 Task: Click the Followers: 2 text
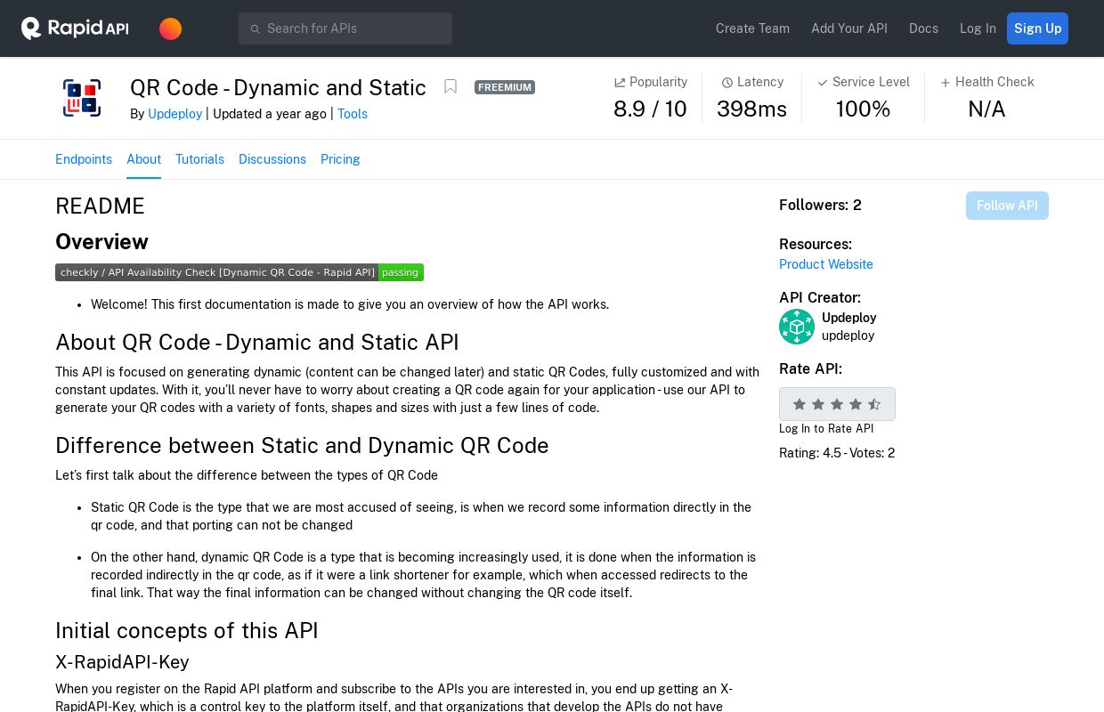coord(820,206)
